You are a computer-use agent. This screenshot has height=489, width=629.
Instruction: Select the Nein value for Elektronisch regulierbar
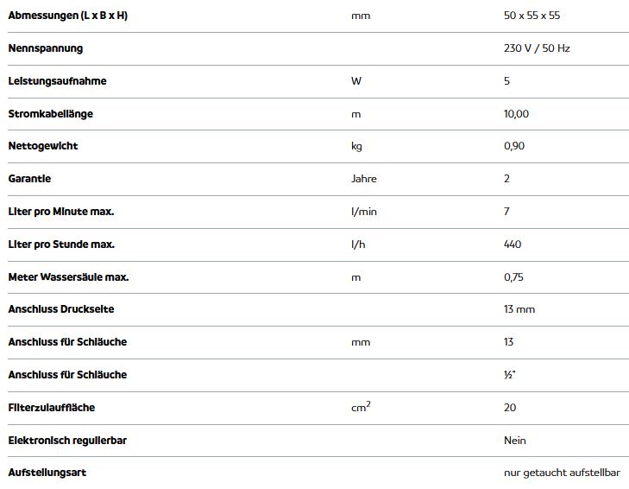pos(514,441)
